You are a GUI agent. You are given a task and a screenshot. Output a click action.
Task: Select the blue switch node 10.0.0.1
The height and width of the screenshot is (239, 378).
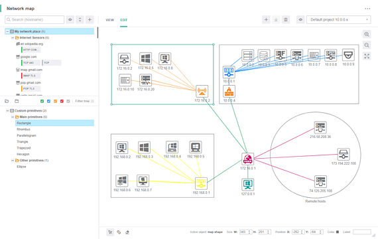coord(229,72)
